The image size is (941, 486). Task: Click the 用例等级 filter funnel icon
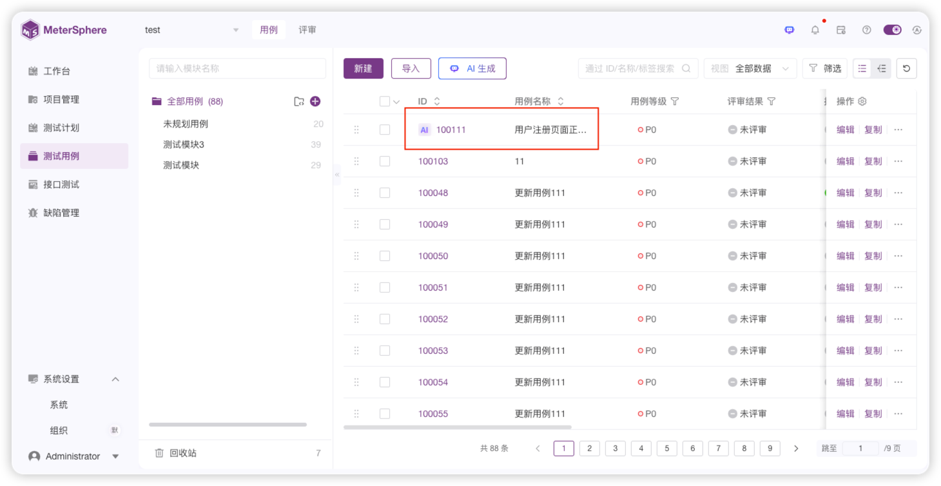point(675,101)
